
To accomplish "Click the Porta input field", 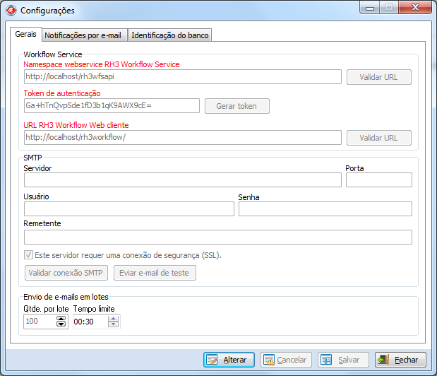I will (x=378, y=180).
